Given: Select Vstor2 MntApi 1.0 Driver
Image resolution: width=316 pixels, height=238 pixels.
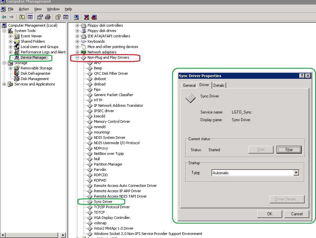Looking at the screenshot, I should [x=114, y=228].
